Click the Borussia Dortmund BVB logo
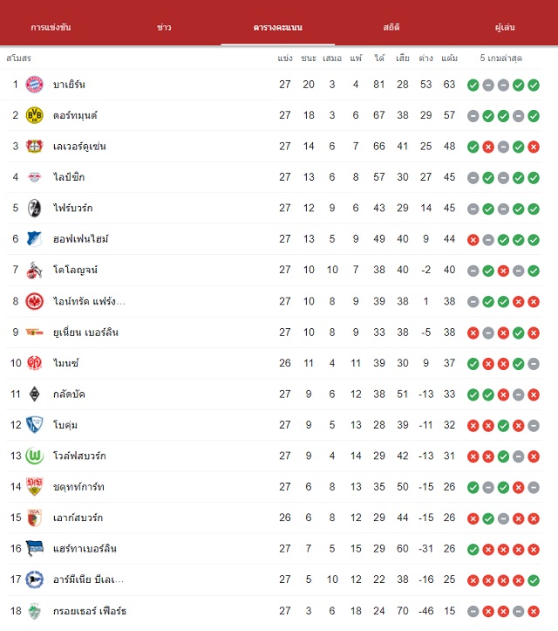 point(35,115)
